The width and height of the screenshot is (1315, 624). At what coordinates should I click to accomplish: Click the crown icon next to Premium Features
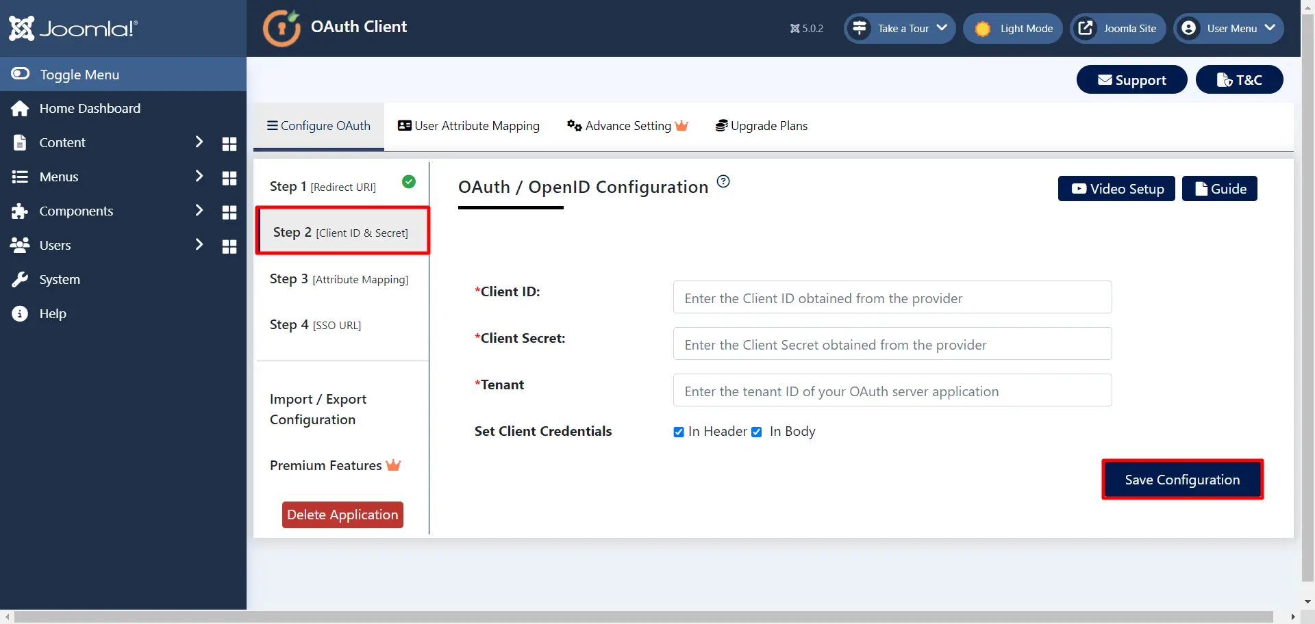point(393,465)
